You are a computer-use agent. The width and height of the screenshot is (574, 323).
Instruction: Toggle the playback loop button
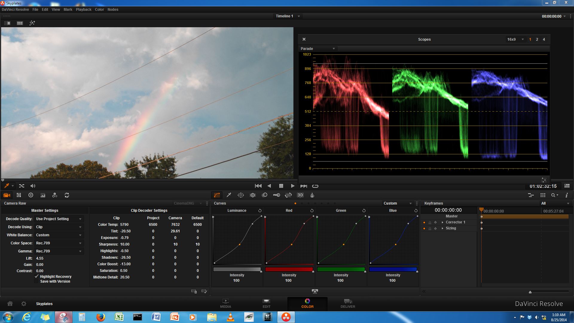pyautogui.click(x=315, y=186)
